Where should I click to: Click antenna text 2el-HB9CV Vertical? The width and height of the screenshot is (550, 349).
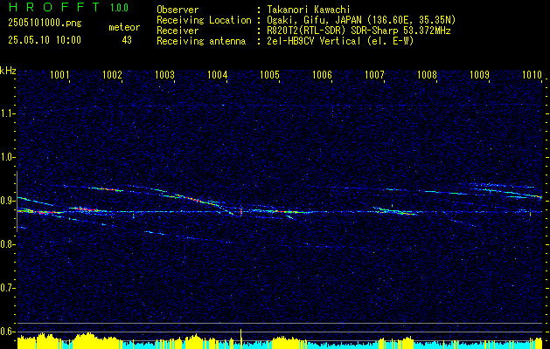tap(314, 41)
